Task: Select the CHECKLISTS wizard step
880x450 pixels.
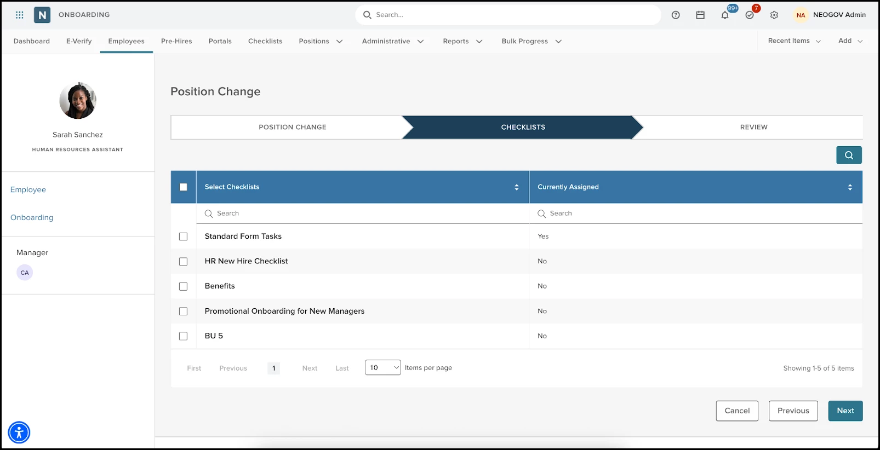Action: pyautogui.click(x=523, y=127)
